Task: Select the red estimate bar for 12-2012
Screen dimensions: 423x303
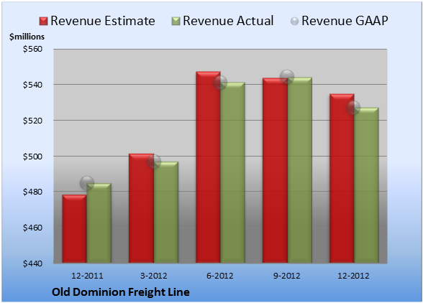Action: coord(342,178)
